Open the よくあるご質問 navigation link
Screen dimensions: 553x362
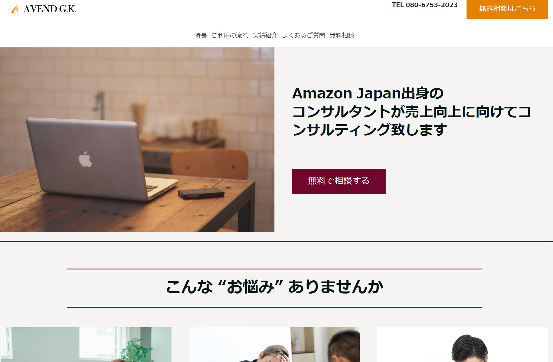click(x=304, y=35)
